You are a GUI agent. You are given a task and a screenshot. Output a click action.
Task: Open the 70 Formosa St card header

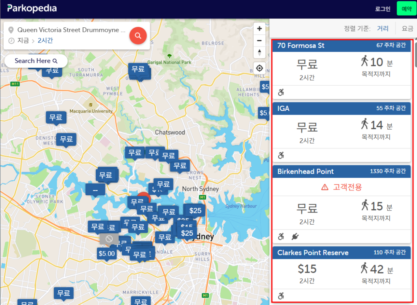342,46
